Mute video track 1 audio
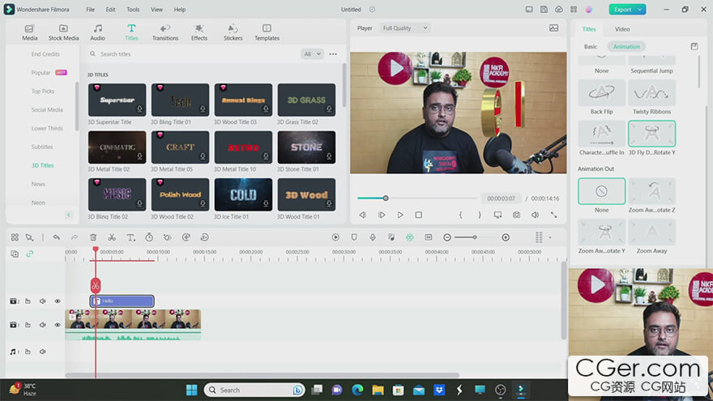Image resolution: width=713 pixels, height=401 pixels. tap(43, 325)
